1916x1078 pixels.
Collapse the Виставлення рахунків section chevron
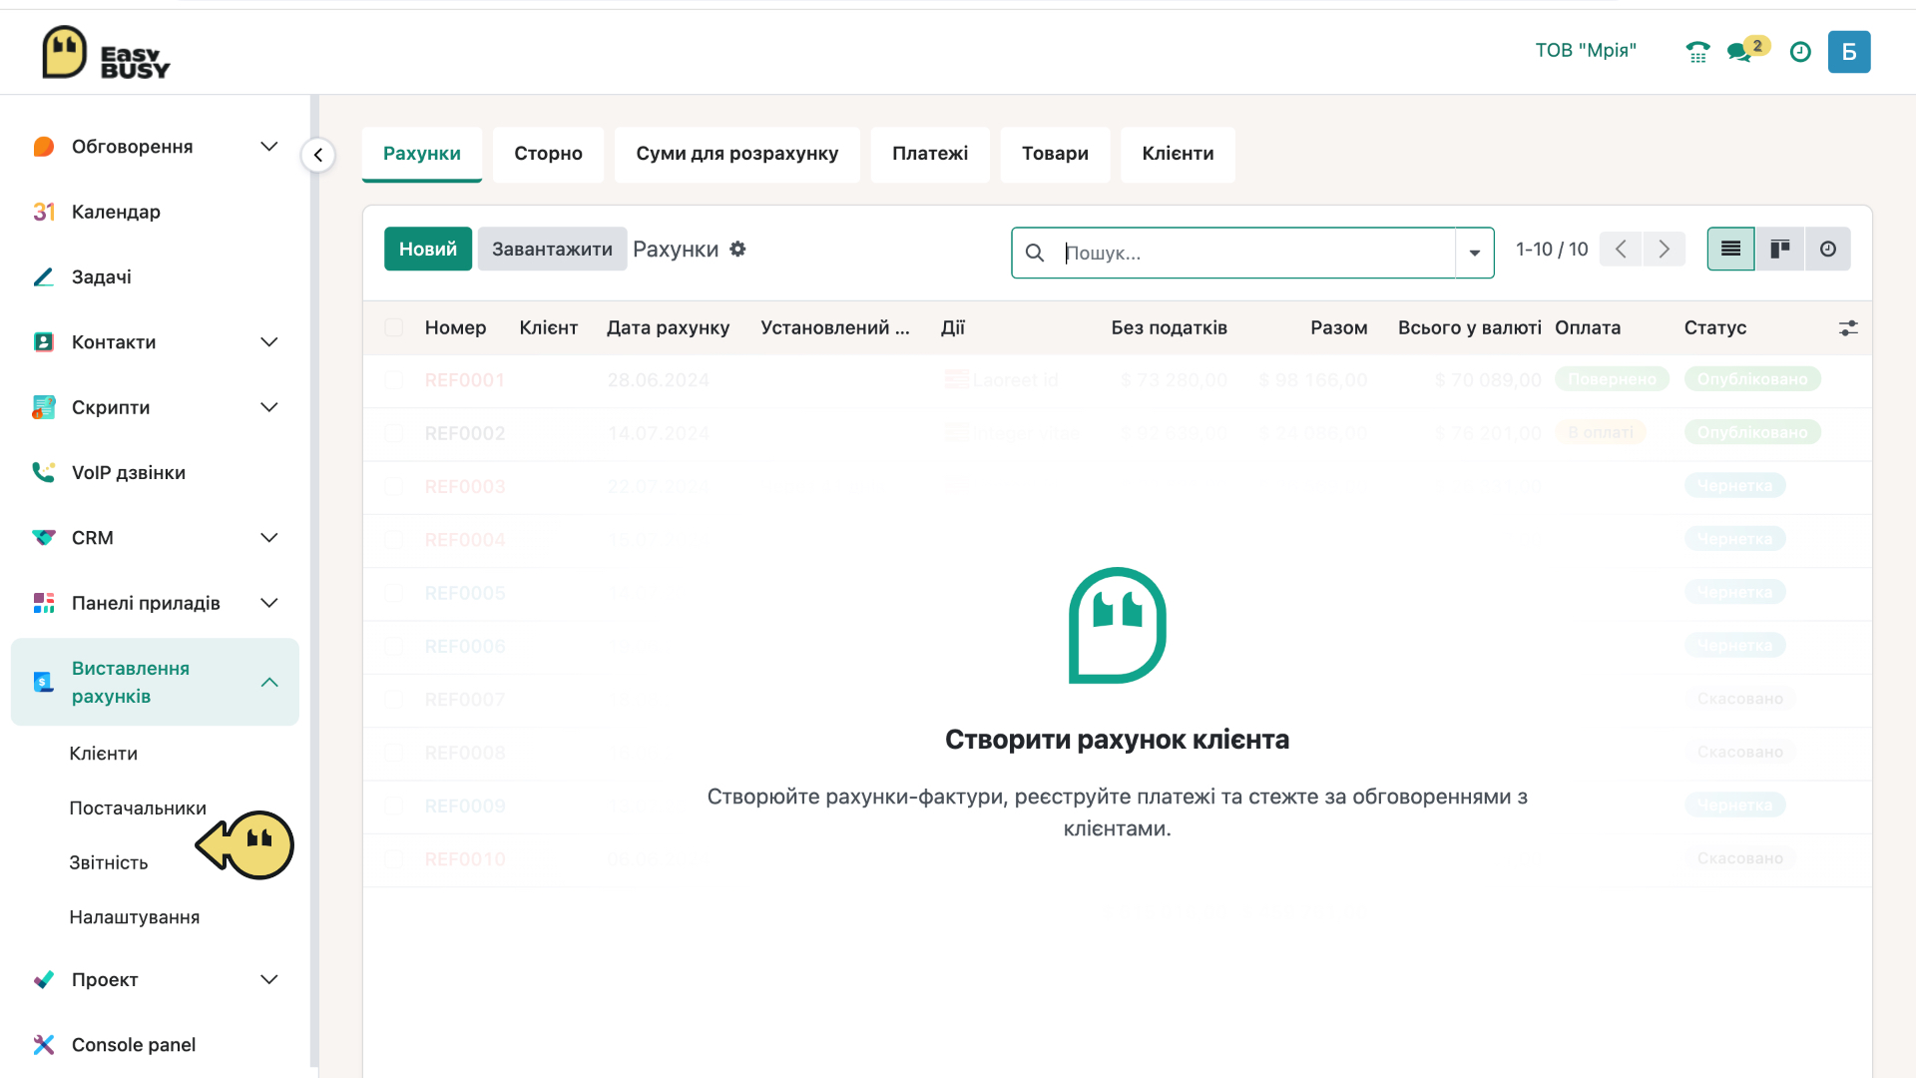point(268,682)
